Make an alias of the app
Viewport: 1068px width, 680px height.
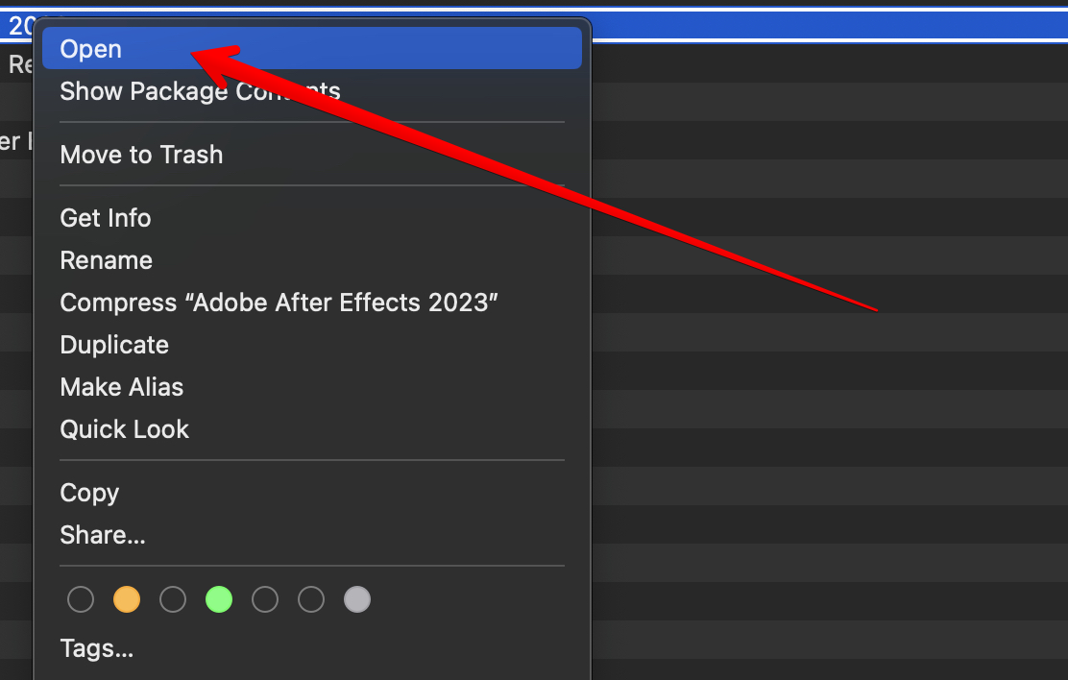pyautogui.click(x=121, y=387)
